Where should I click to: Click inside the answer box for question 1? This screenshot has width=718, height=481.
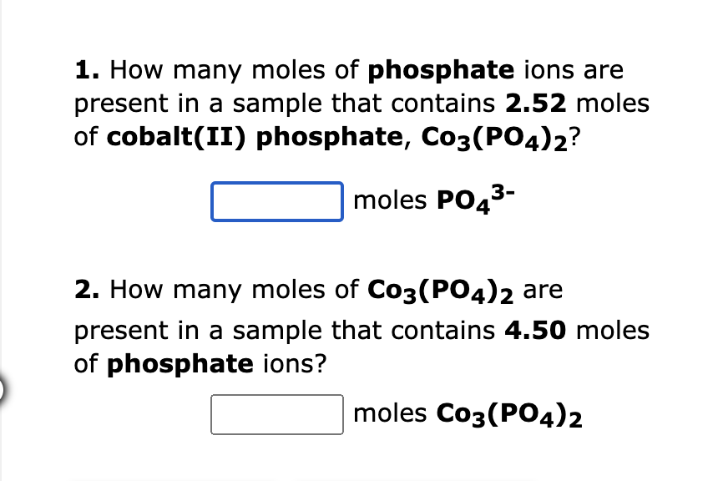277,201
